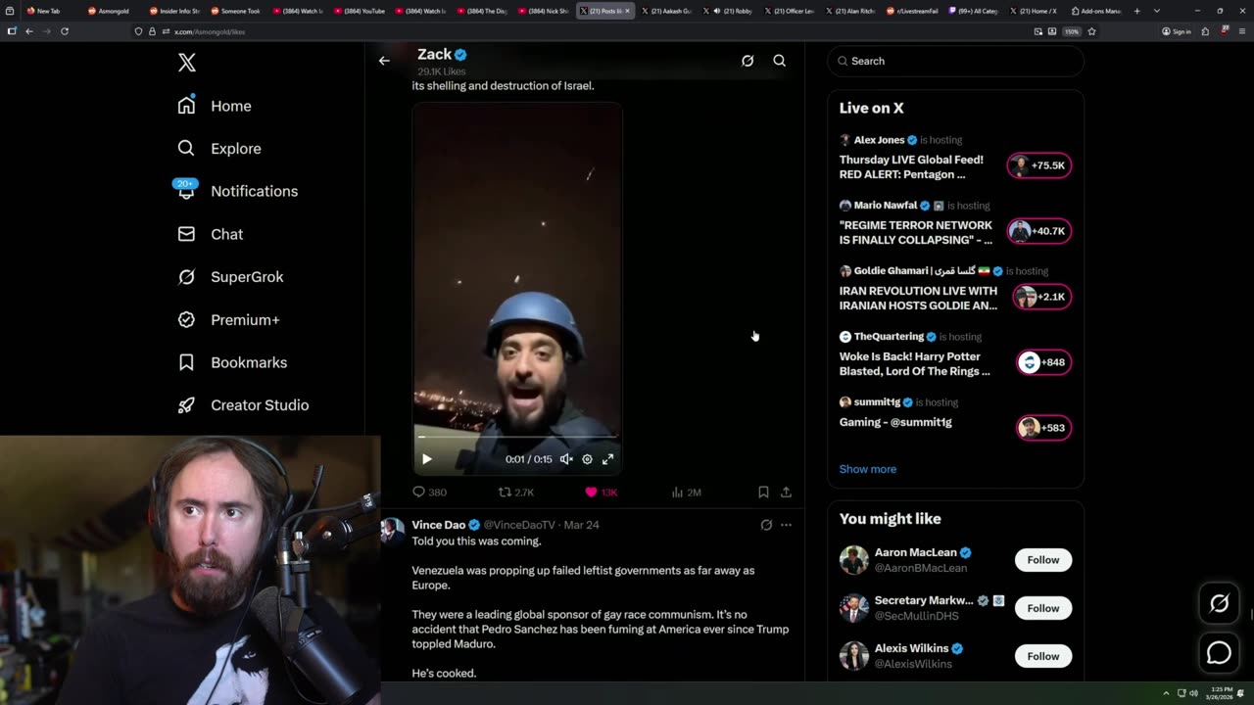Go back in the browser toolbar
Viewport: 1254px width, 705px height.
(29, 31)
